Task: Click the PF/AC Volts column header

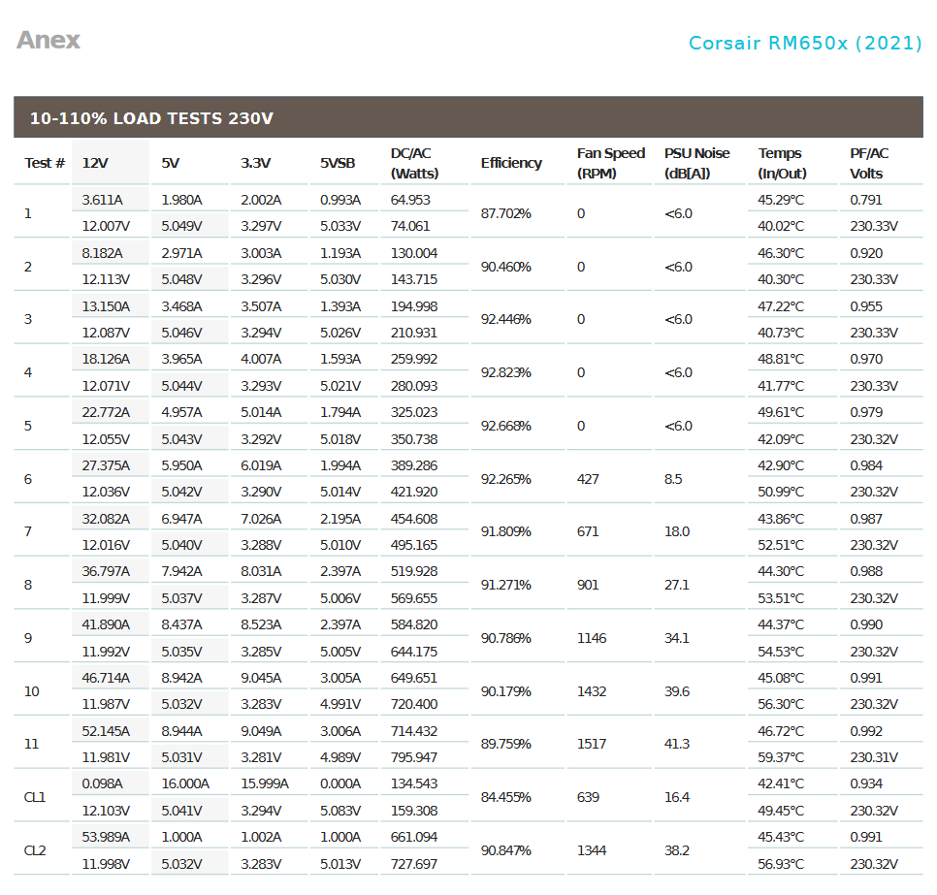Action: (869, 163)
